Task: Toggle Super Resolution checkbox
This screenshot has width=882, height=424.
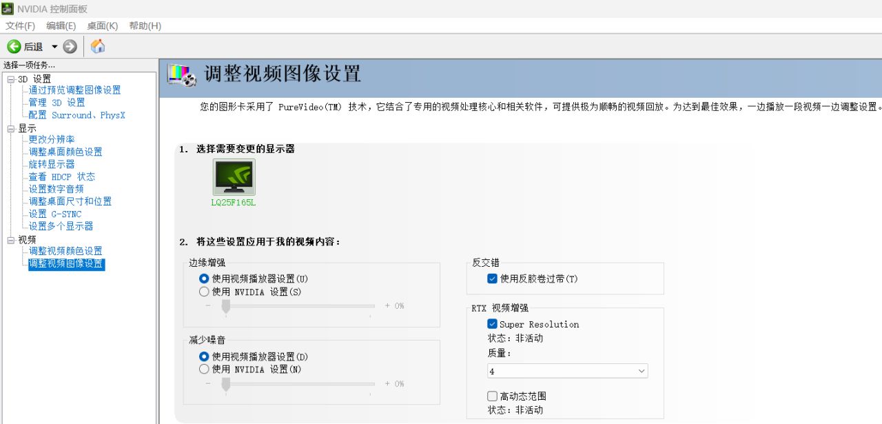Action: pos(492,324)
